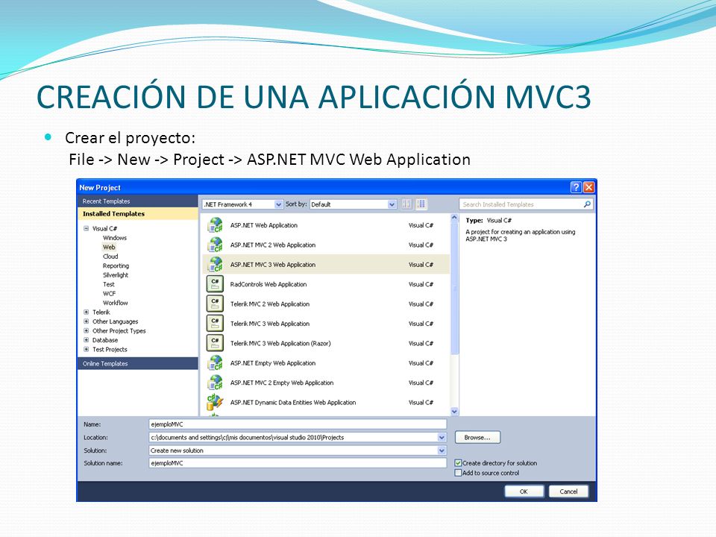Select RadControls Web Application text
This screenshot has width=716, height=537.
(268, 284)
